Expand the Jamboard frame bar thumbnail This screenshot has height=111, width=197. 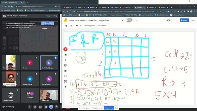point(129,20)
